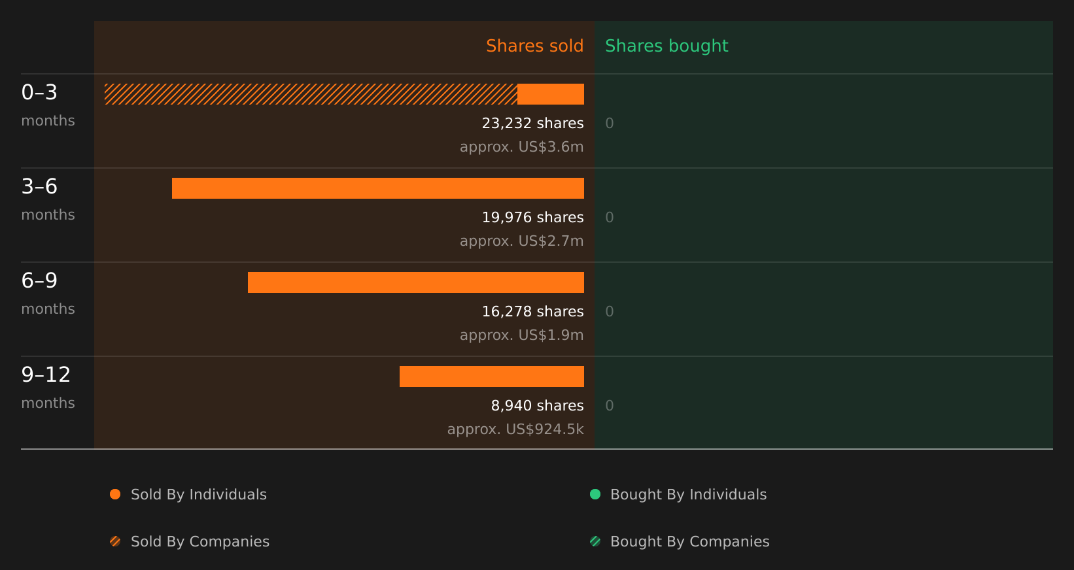
Task: Click the 9–12 months orange bar
Action: pyautogui.click(x=492, y=377)
